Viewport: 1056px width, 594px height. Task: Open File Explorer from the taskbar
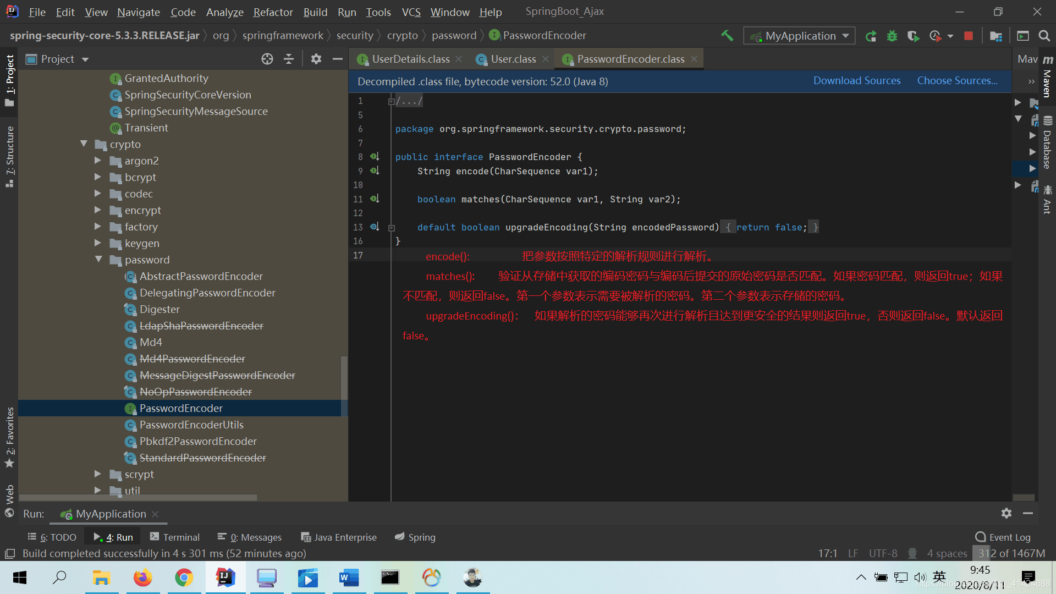[101, 577]
